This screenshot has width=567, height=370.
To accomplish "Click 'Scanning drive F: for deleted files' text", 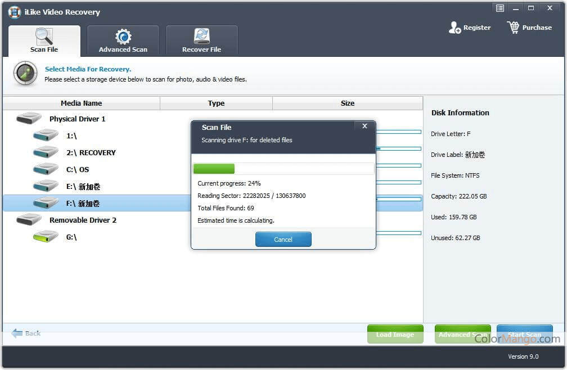I will click(247, 140).
